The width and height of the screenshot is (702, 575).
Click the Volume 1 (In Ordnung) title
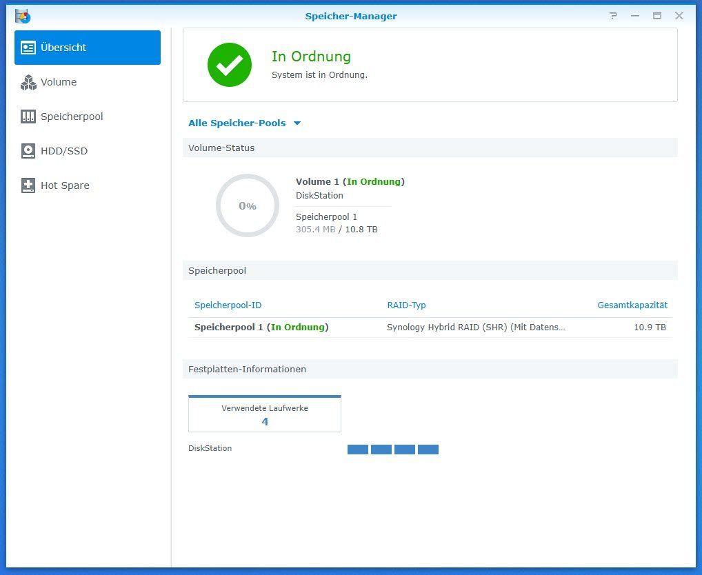tap(350, 182)
